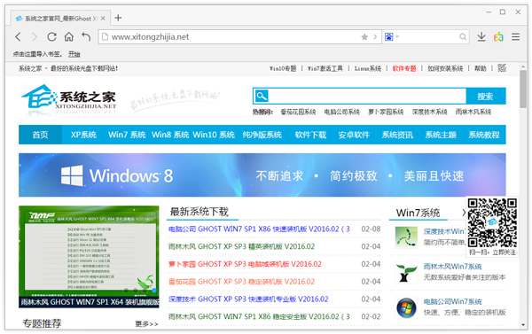Screen dimensions: 532x334
Task: Open the browser home page icon
Action: [x=69, y=36]
